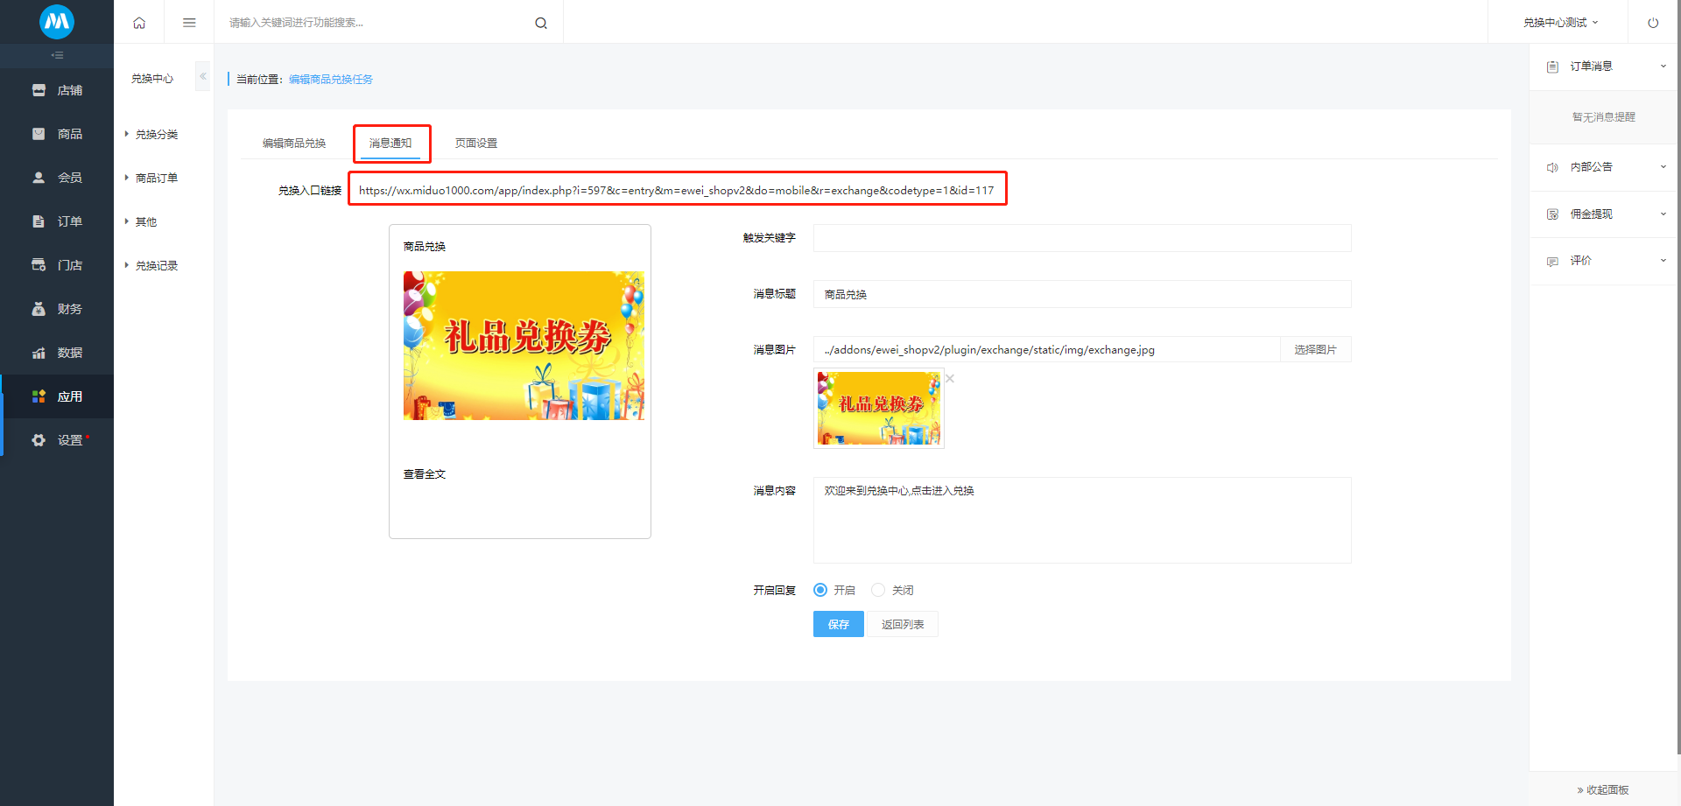The image size is (1681, 806).
Task: Open 财务 in the sidebar
Action: [x=57, y=309]
